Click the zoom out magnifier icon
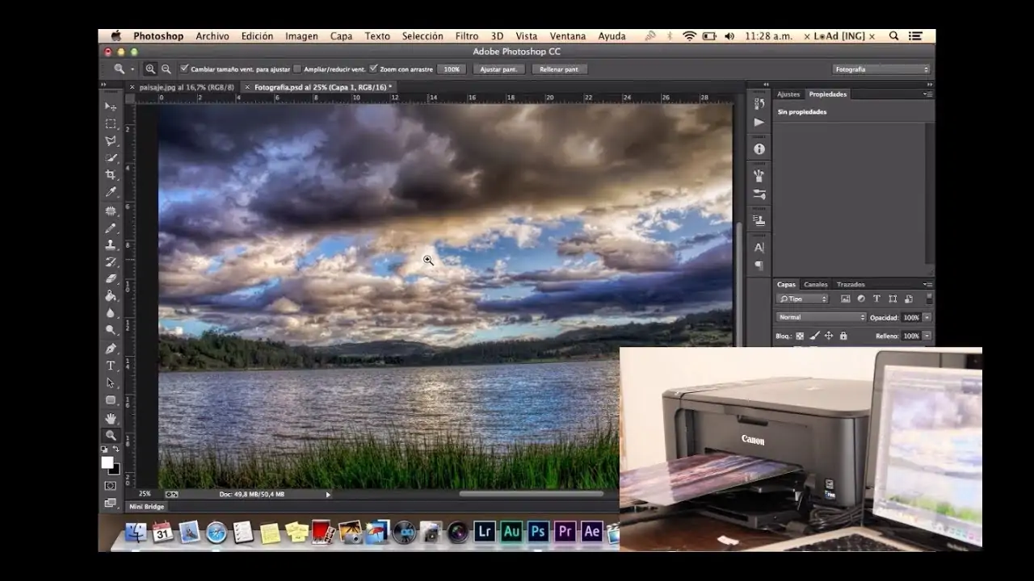The height and width of the screenshot is (581, 1034). pyautogui.click(x=166, y=69)
